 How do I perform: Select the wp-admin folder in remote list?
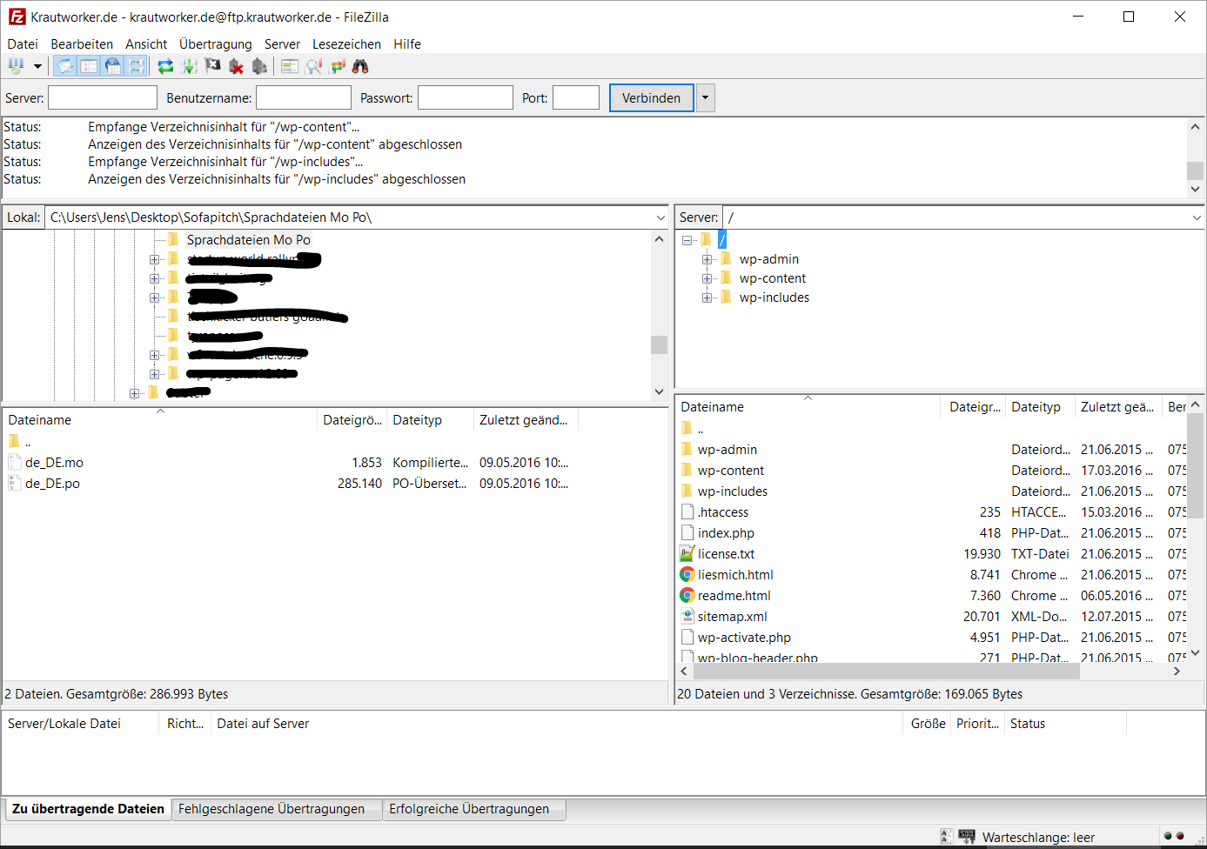pyautogui.click(x=728, y=450)
